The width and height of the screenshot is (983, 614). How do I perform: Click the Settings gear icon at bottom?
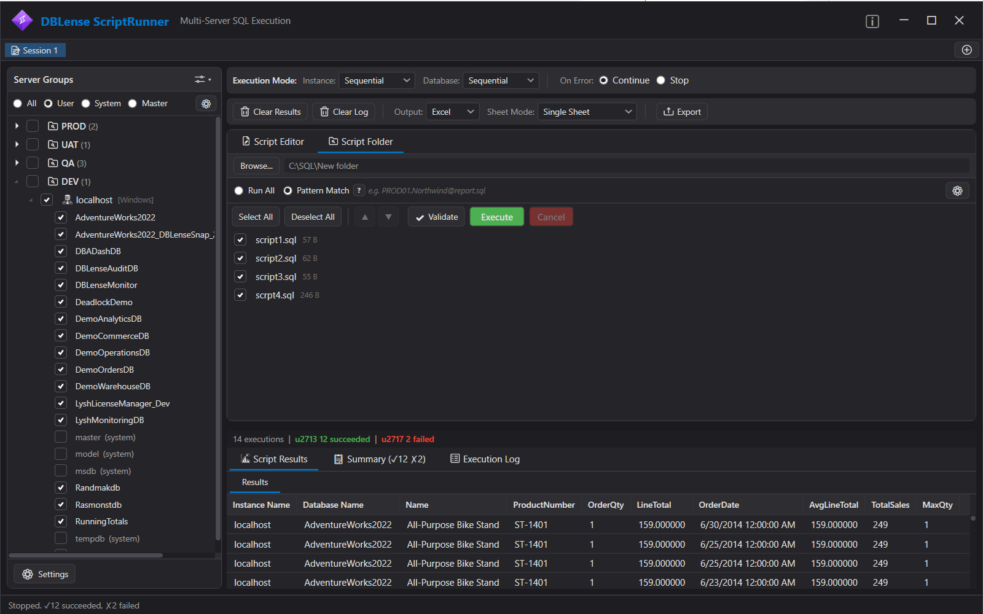click(28, 574)
